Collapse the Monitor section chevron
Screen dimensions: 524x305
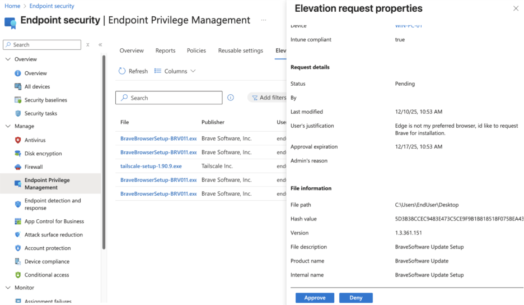pyautogui.click(x=8, y=288)
